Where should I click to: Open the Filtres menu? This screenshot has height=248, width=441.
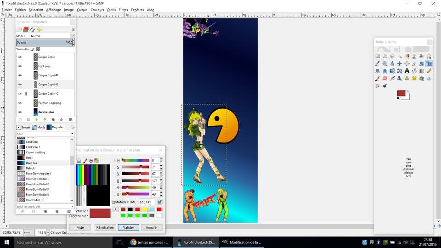(123, 10)
